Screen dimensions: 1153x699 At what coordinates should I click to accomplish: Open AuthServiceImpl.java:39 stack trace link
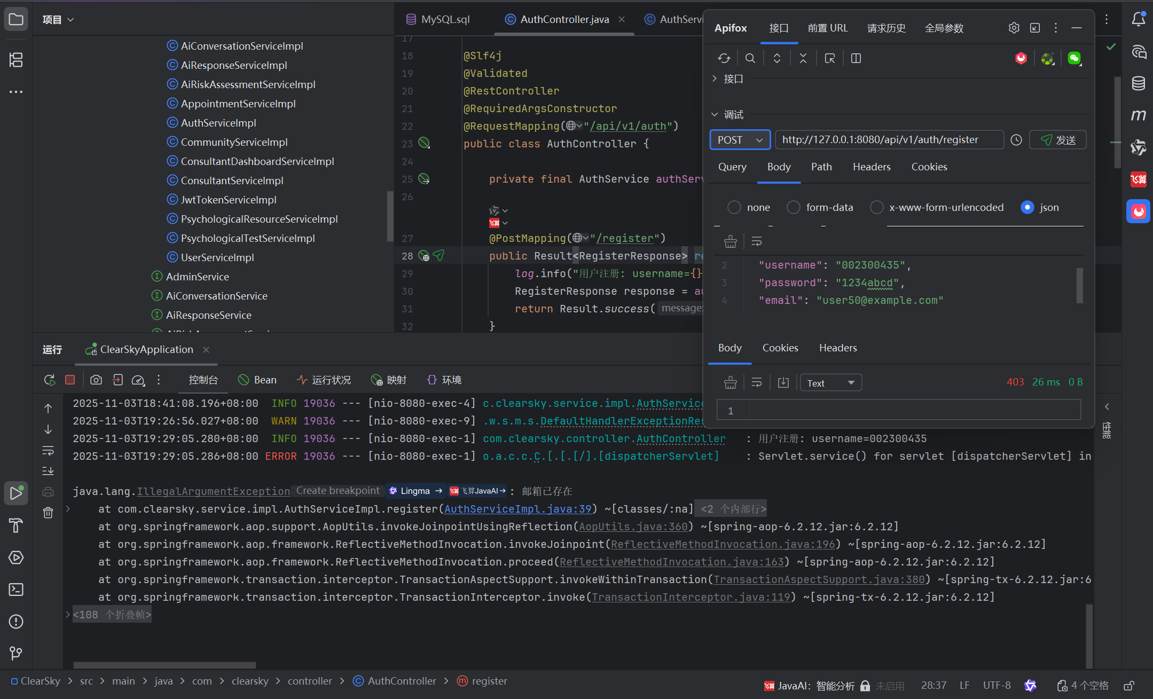coord(517,509)
